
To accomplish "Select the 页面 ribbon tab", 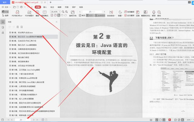I will click(67, 7).
